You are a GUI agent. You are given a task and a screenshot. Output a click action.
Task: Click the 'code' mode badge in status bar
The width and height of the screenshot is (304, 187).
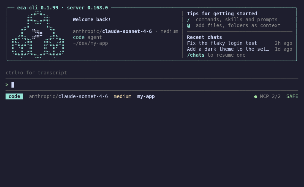pyautogui.click(x=14, y=96)
